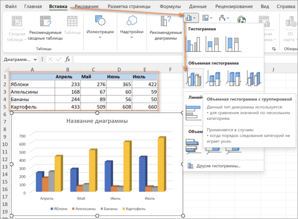Viewport: 298px width, 219px height.
Task: Choose the 3D 100% stacked column chart
Action: 234,78
